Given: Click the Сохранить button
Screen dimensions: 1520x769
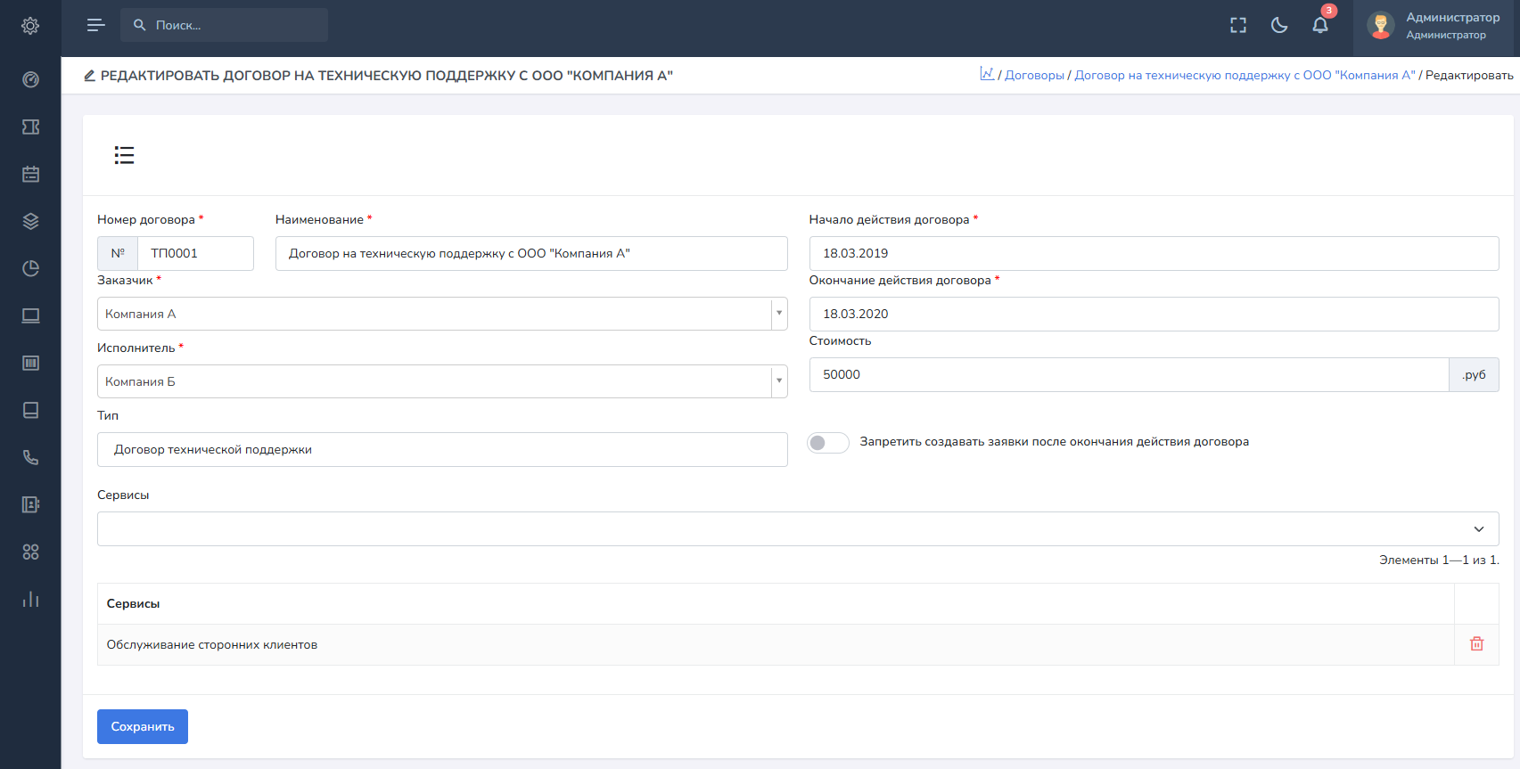Looking at the screenshot, I should (143, 726).
